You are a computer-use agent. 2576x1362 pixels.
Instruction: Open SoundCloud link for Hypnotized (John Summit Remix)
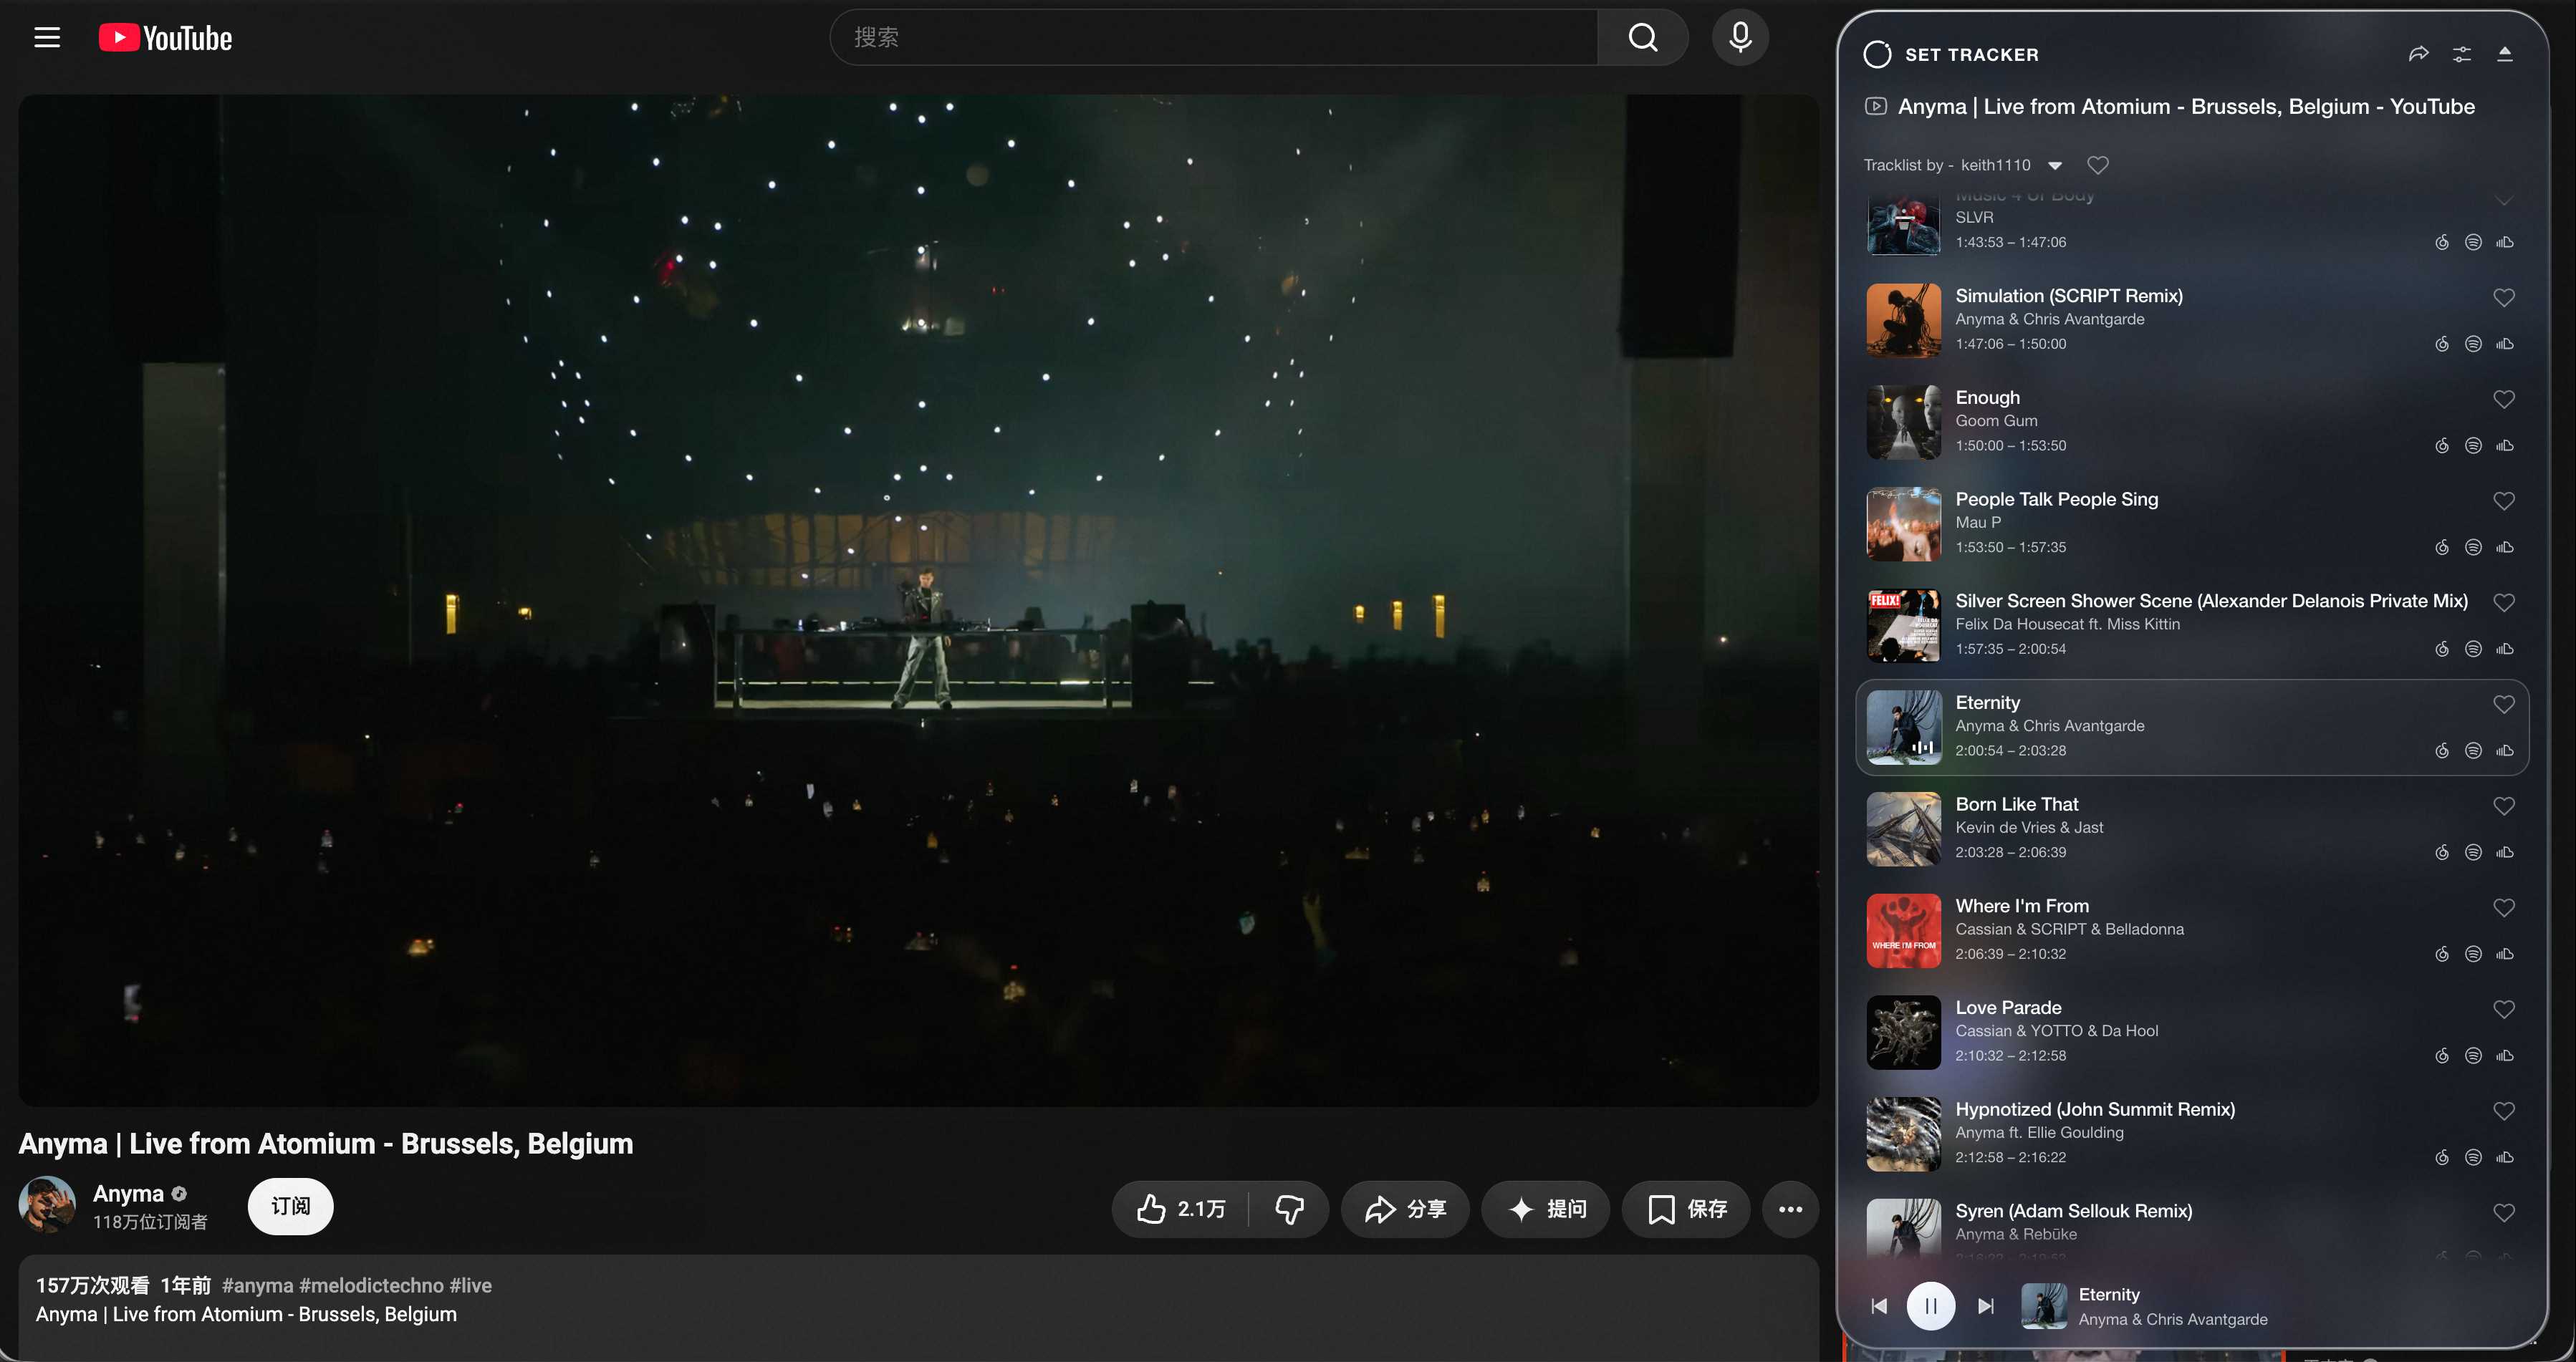pyautogui.click(x=2504, y=1157)
